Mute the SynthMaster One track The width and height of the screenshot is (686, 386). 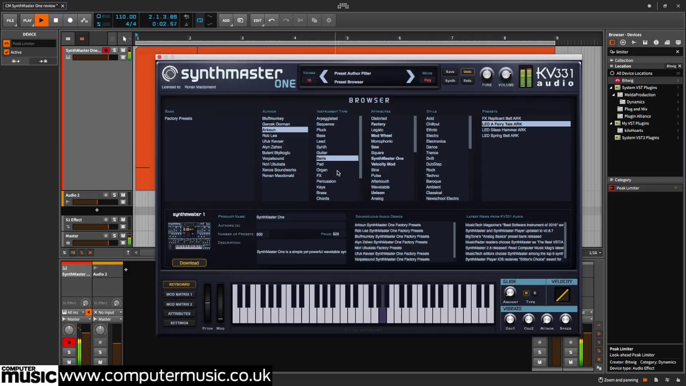[123, 50]
